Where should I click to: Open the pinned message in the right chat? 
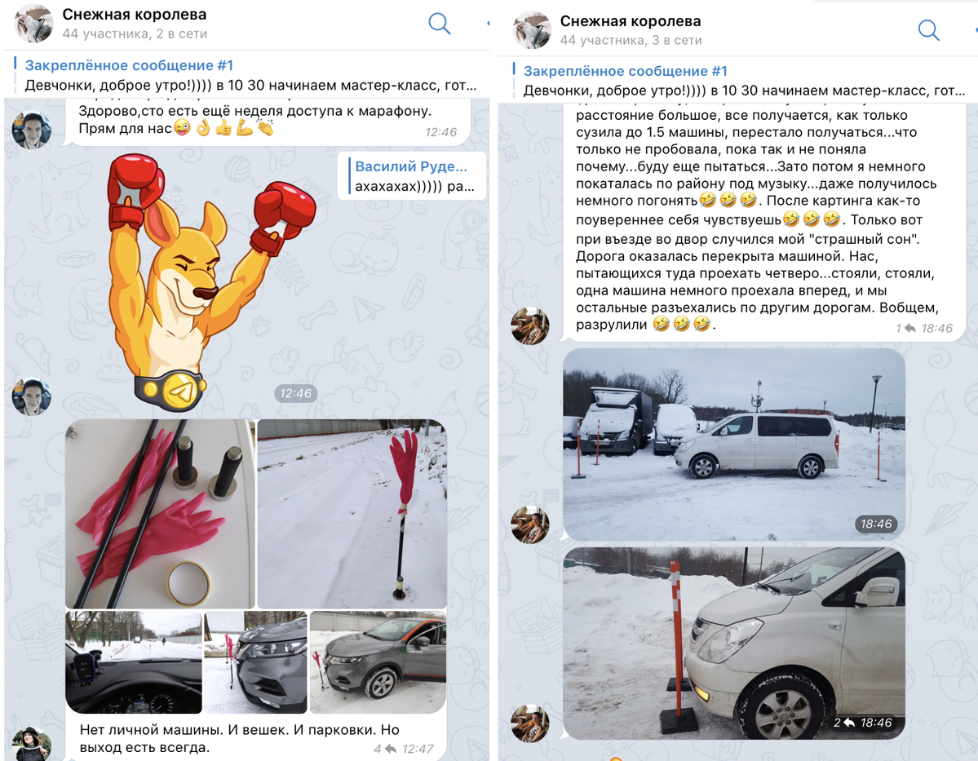point(742,81)
